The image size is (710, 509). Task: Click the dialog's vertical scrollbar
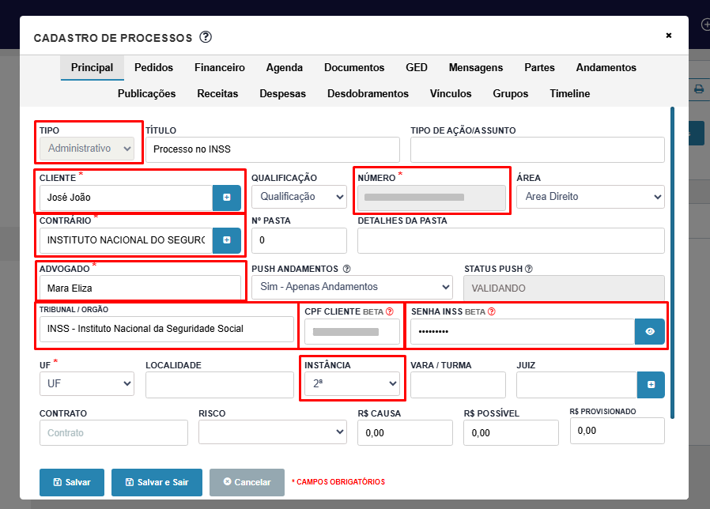click(672, 262)
